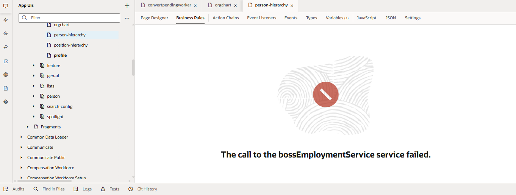516x195 pixels.
Task: Click the App UIs heading text
Action: [x=26, y=6]
